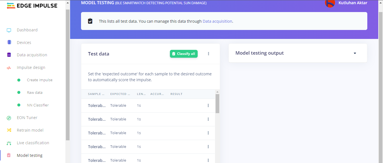Click the Edge Impulse logo
The image size is (383, 163).
32,6
